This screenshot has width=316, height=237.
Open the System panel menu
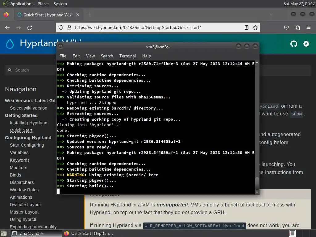[x=60, y=4]
